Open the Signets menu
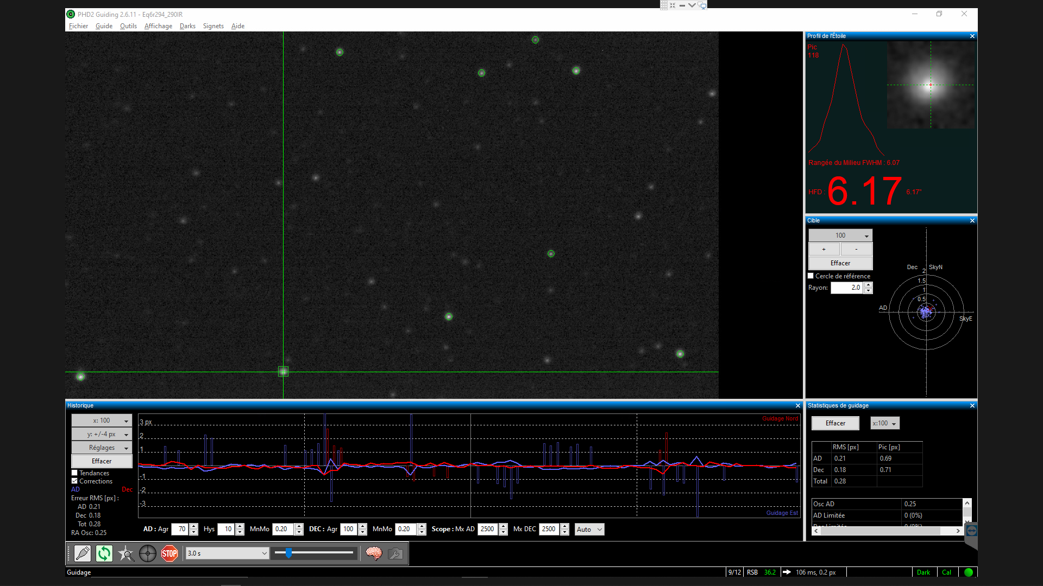Image resolution: width=1043 pixels, height=586 pixels. pyautogui.click(x=213, y=26)
